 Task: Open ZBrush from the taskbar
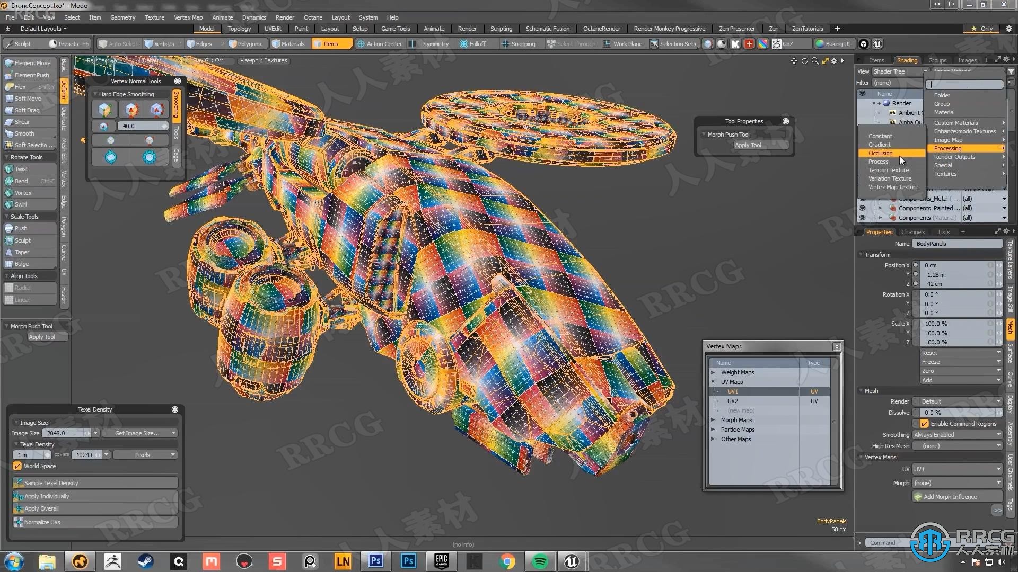pyautogui.click(x=112, y=561)
